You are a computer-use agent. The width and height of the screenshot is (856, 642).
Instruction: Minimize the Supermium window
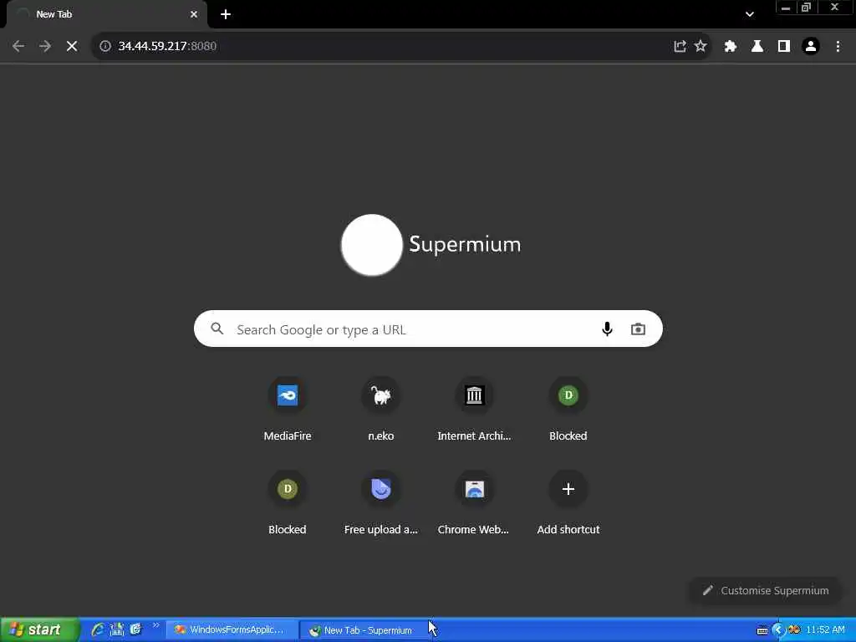786,8
